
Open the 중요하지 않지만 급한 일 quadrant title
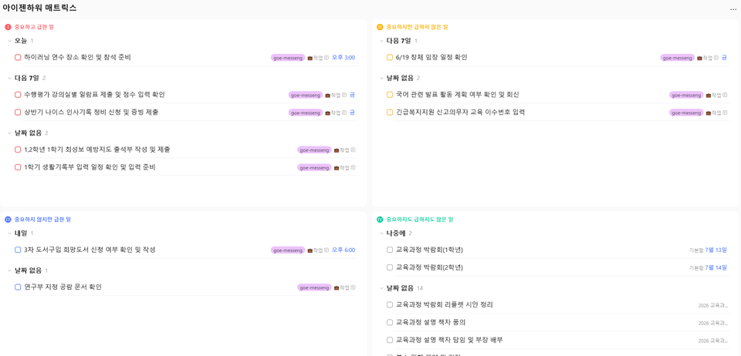42,220
